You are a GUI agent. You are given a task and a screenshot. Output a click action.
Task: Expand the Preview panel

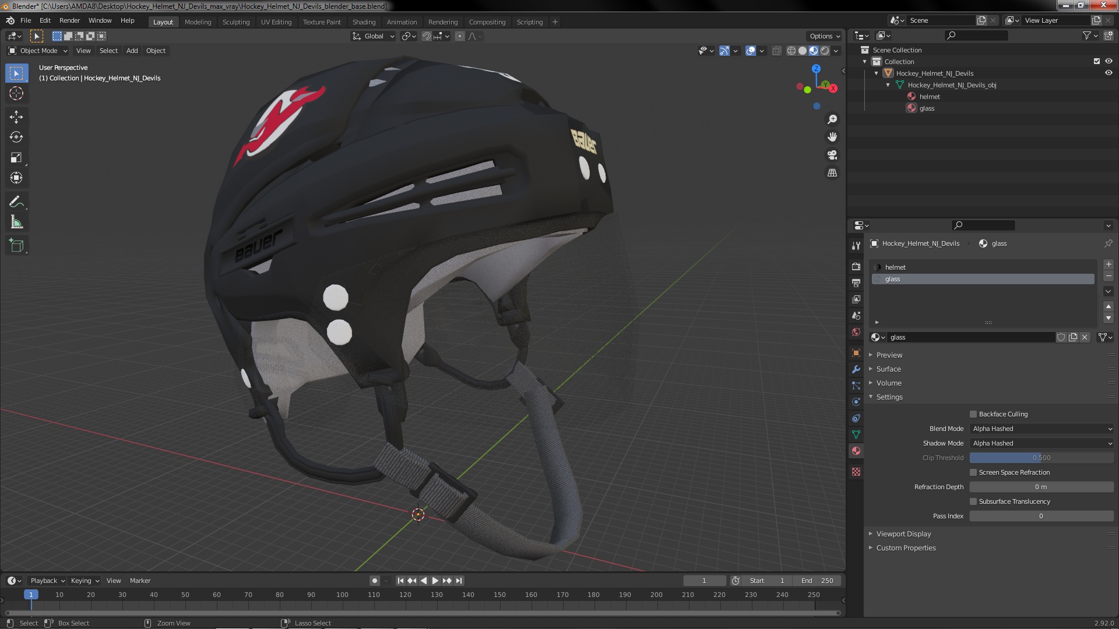click(x=889, y=355)
